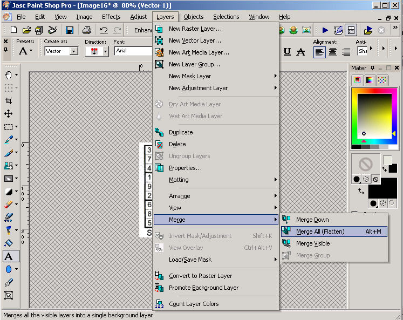Toggle strikethrough text formatting
Viewport: 403px width, 320px height.
coord(300,52)
